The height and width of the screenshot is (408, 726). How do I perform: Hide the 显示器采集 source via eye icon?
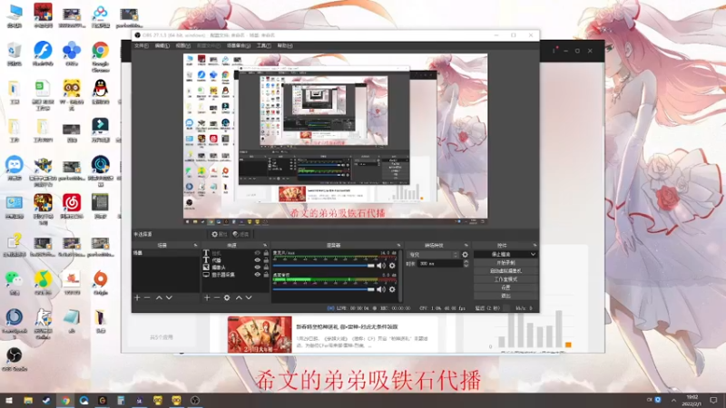coord(258,275)
